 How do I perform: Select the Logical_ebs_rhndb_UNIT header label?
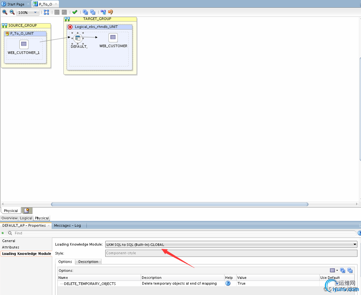96,27
